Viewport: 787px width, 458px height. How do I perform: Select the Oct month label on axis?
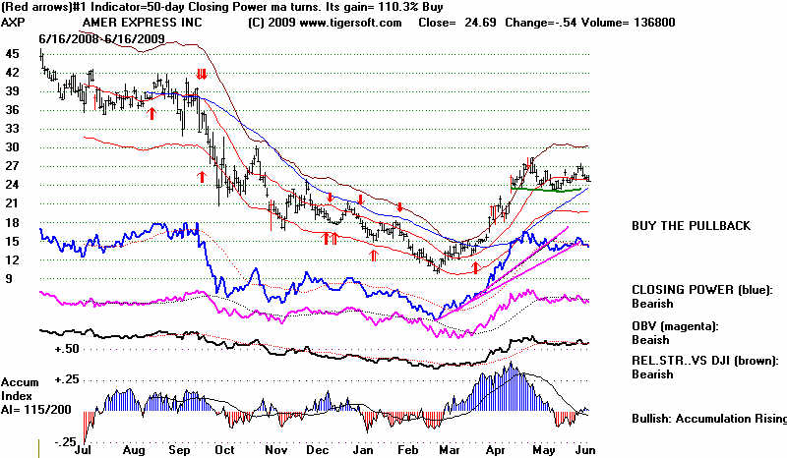coord(224,449)
